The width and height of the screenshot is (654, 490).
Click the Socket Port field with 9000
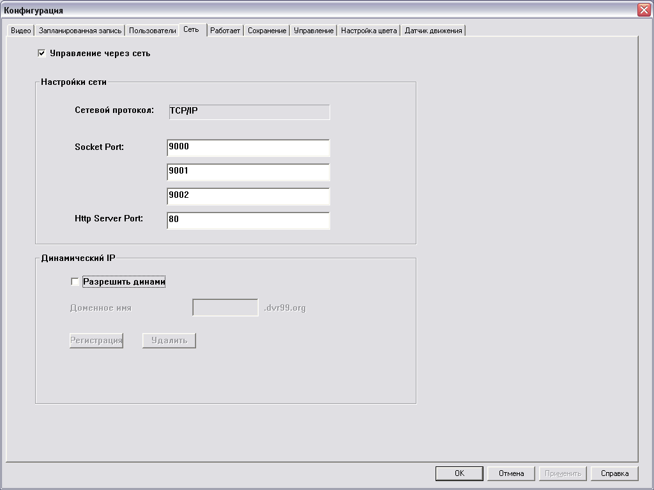pyautogui.click(x=248, y=147)
